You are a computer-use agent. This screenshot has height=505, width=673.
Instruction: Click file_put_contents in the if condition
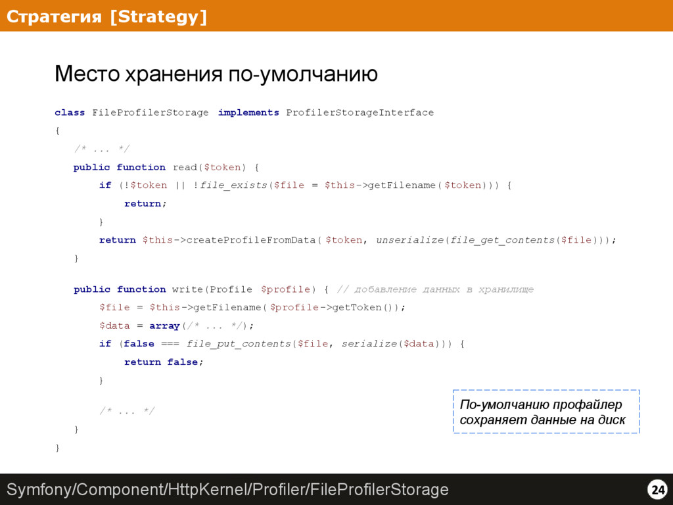tap(238, 344)
